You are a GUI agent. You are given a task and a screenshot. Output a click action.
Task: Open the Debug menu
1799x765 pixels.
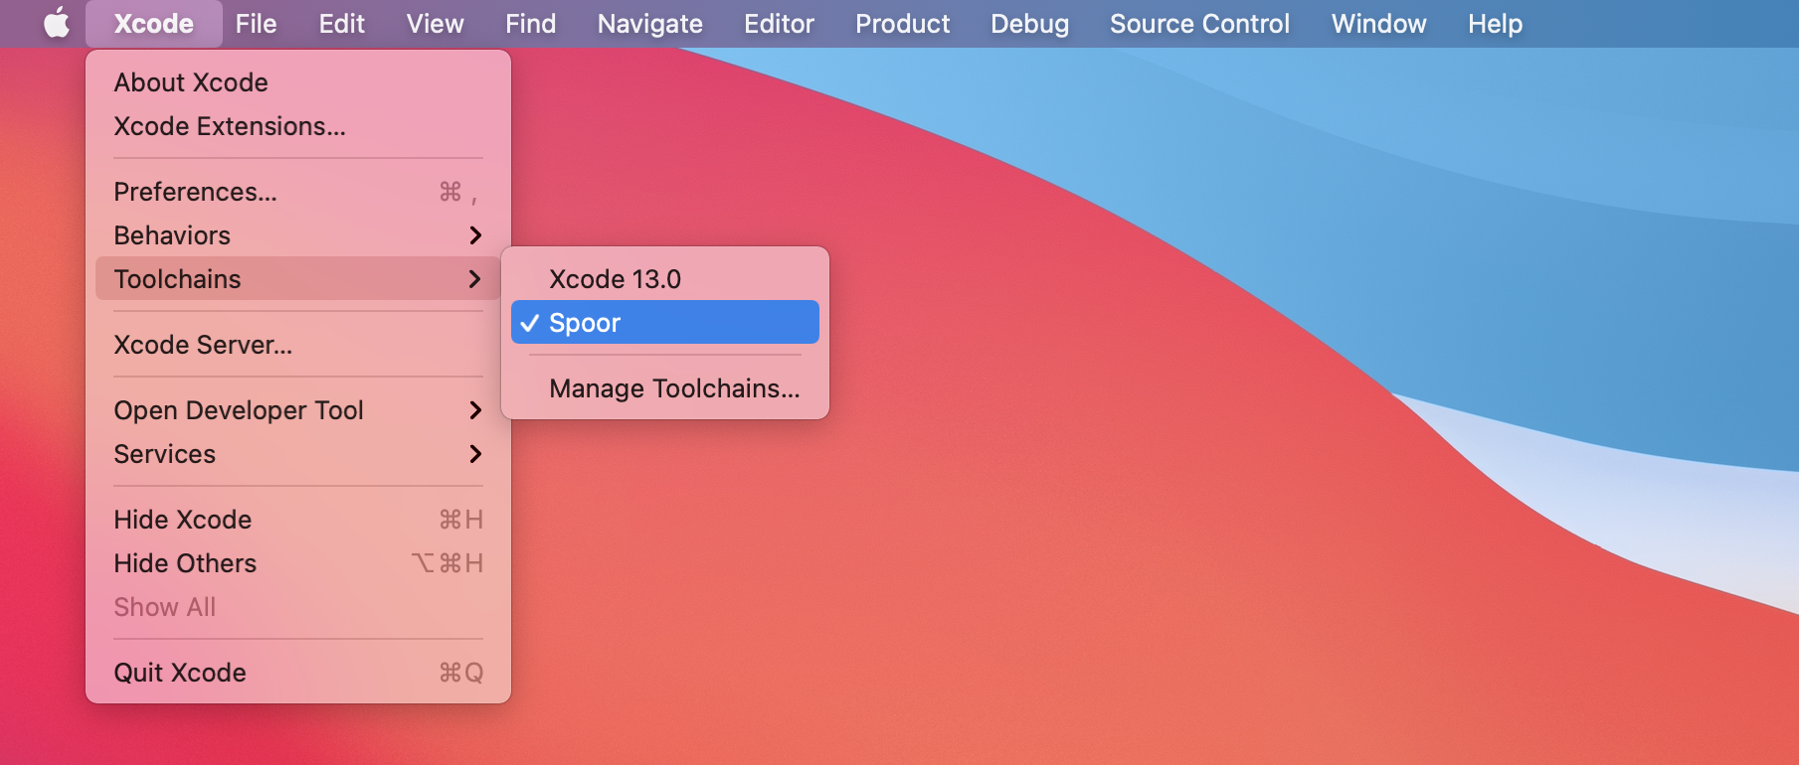(1029, 24)
